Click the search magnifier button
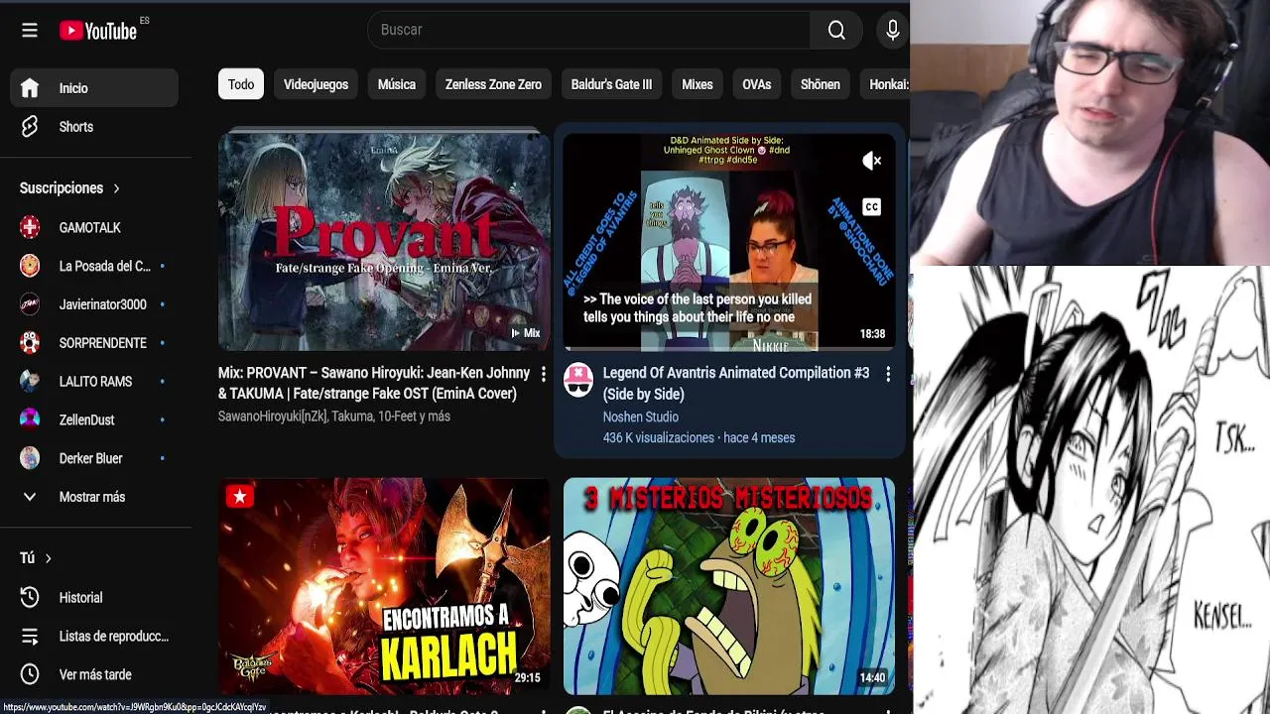Image resolution: width=1270 pixels, height=714 pixels. [x=836, y=30]
